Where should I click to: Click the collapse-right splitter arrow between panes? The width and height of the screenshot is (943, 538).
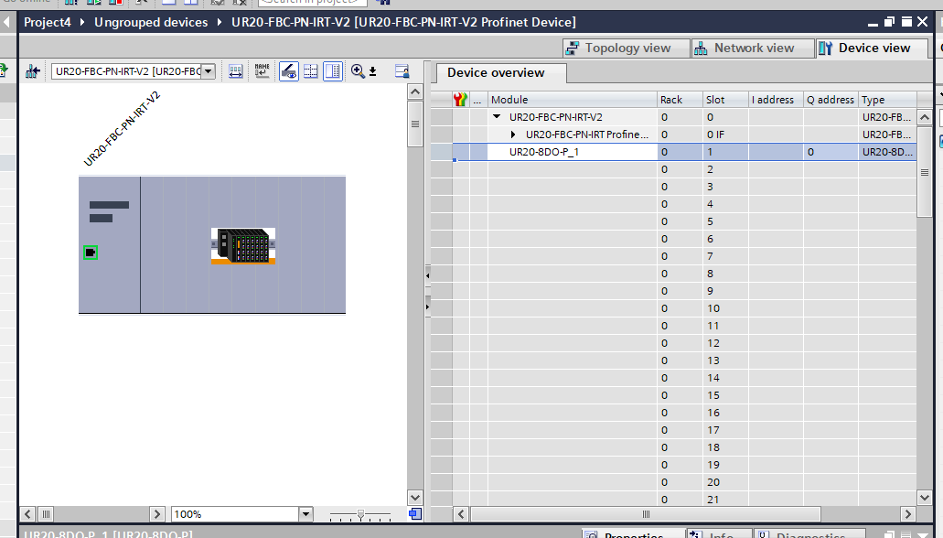[x=428, y=307]
